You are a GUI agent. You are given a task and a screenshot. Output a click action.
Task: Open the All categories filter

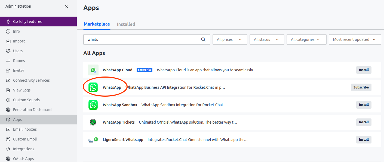(306, 39)
